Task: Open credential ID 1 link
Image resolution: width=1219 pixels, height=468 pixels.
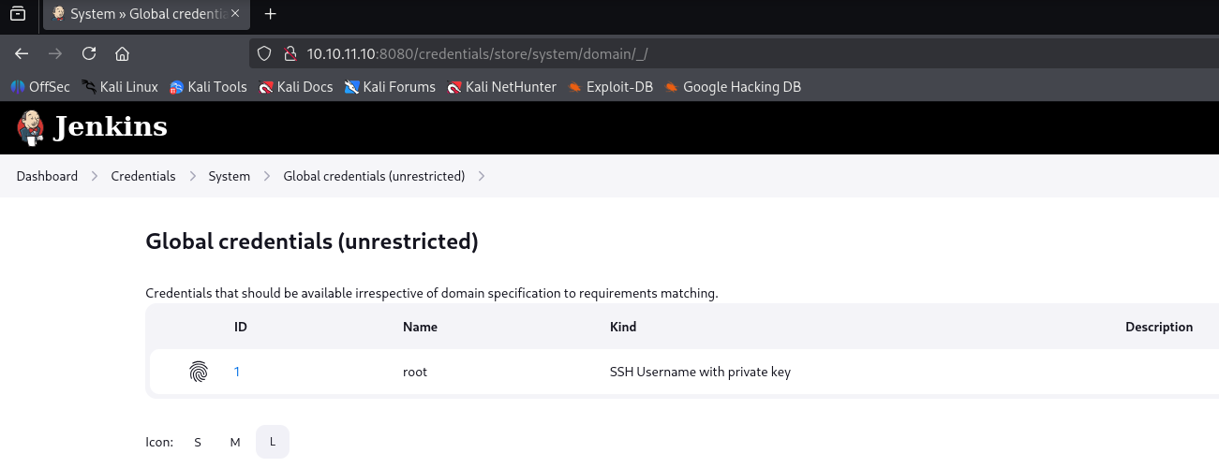Action: [x=237, y=372]
